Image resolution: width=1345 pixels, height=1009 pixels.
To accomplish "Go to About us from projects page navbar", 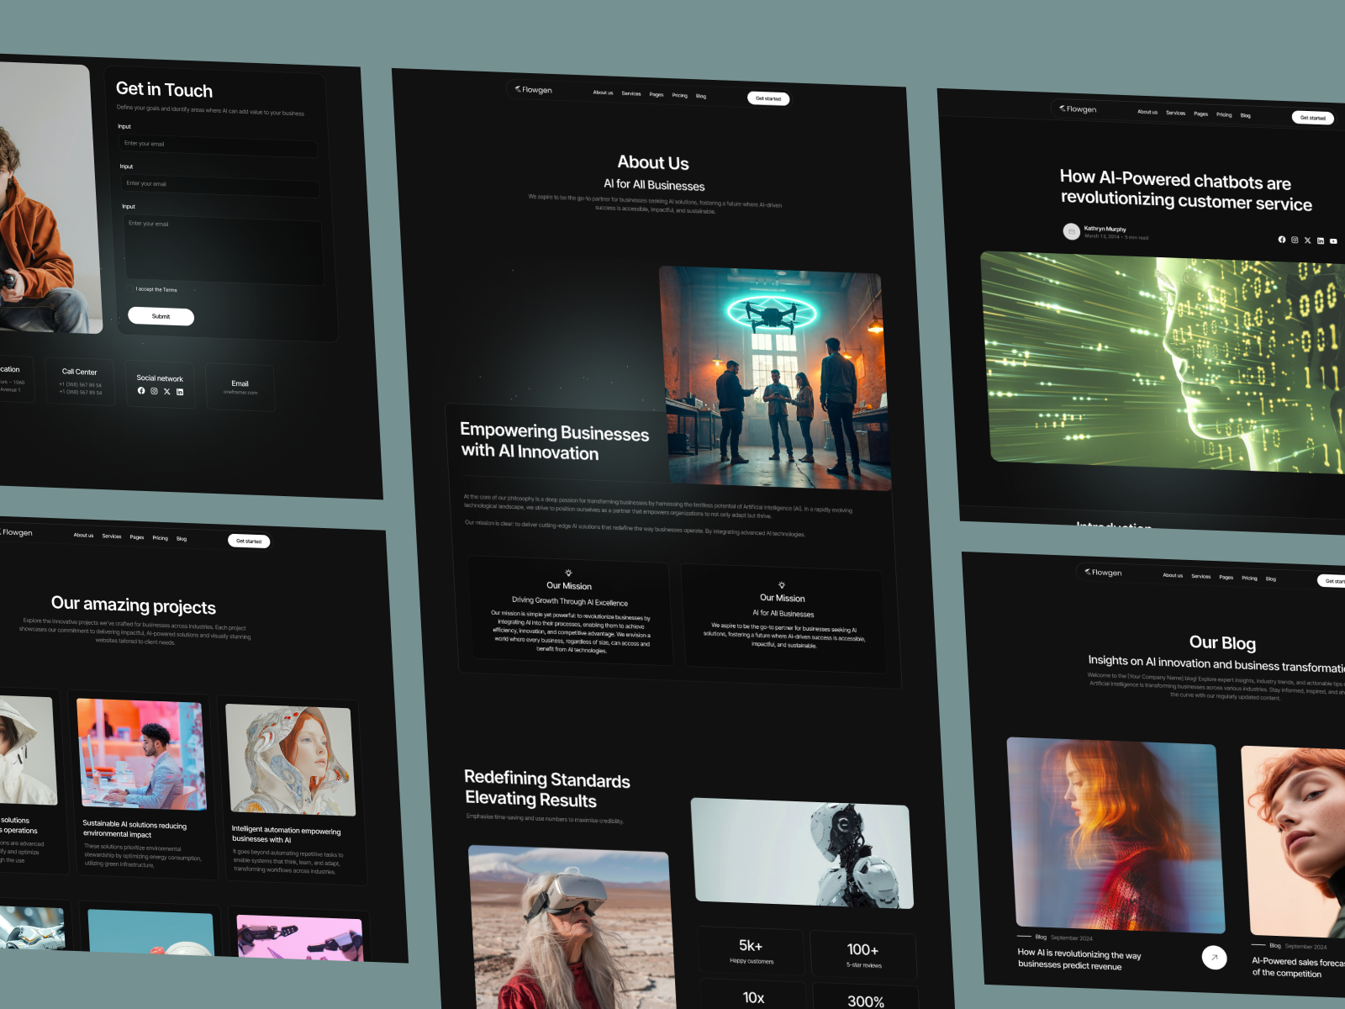I will [x=83, y=535].
